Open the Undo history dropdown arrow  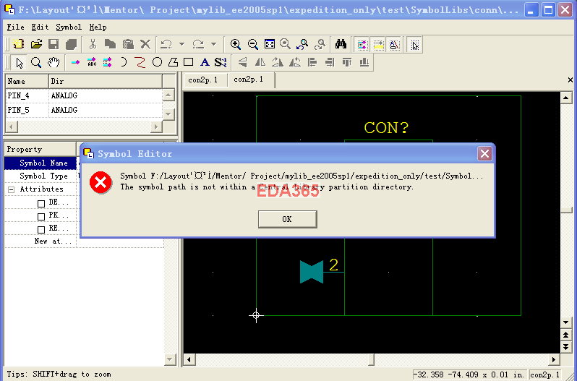(181, 45)
